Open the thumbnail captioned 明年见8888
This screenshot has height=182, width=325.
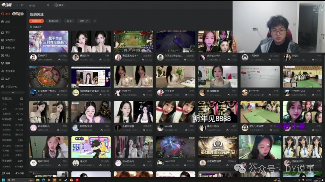[x=218, y=112]
